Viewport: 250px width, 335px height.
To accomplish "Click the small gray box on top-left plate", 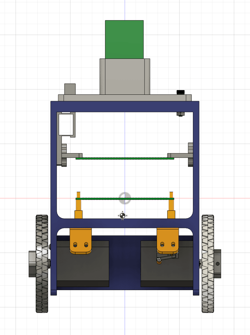I will (70, 89).
